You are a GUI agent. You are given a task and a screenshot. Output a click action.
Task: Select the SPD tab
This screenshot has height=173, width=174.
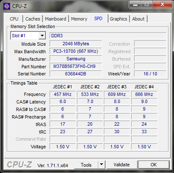tap(98, 18)
